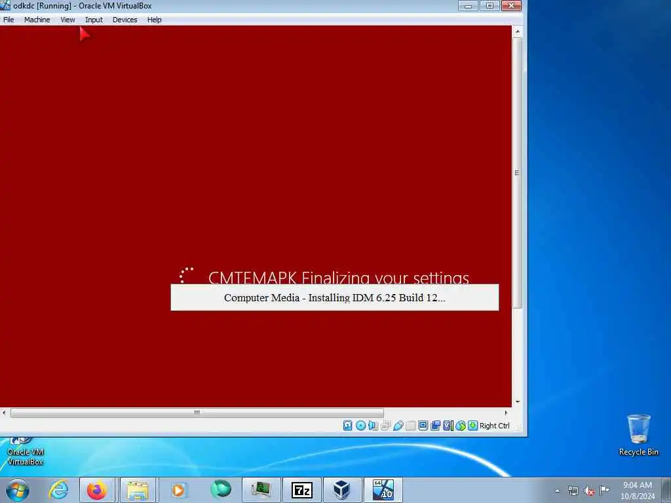Click the muted volume tray icon
Image resolution: width=671 pixels, height=503 pixels.
pos(589,491)
